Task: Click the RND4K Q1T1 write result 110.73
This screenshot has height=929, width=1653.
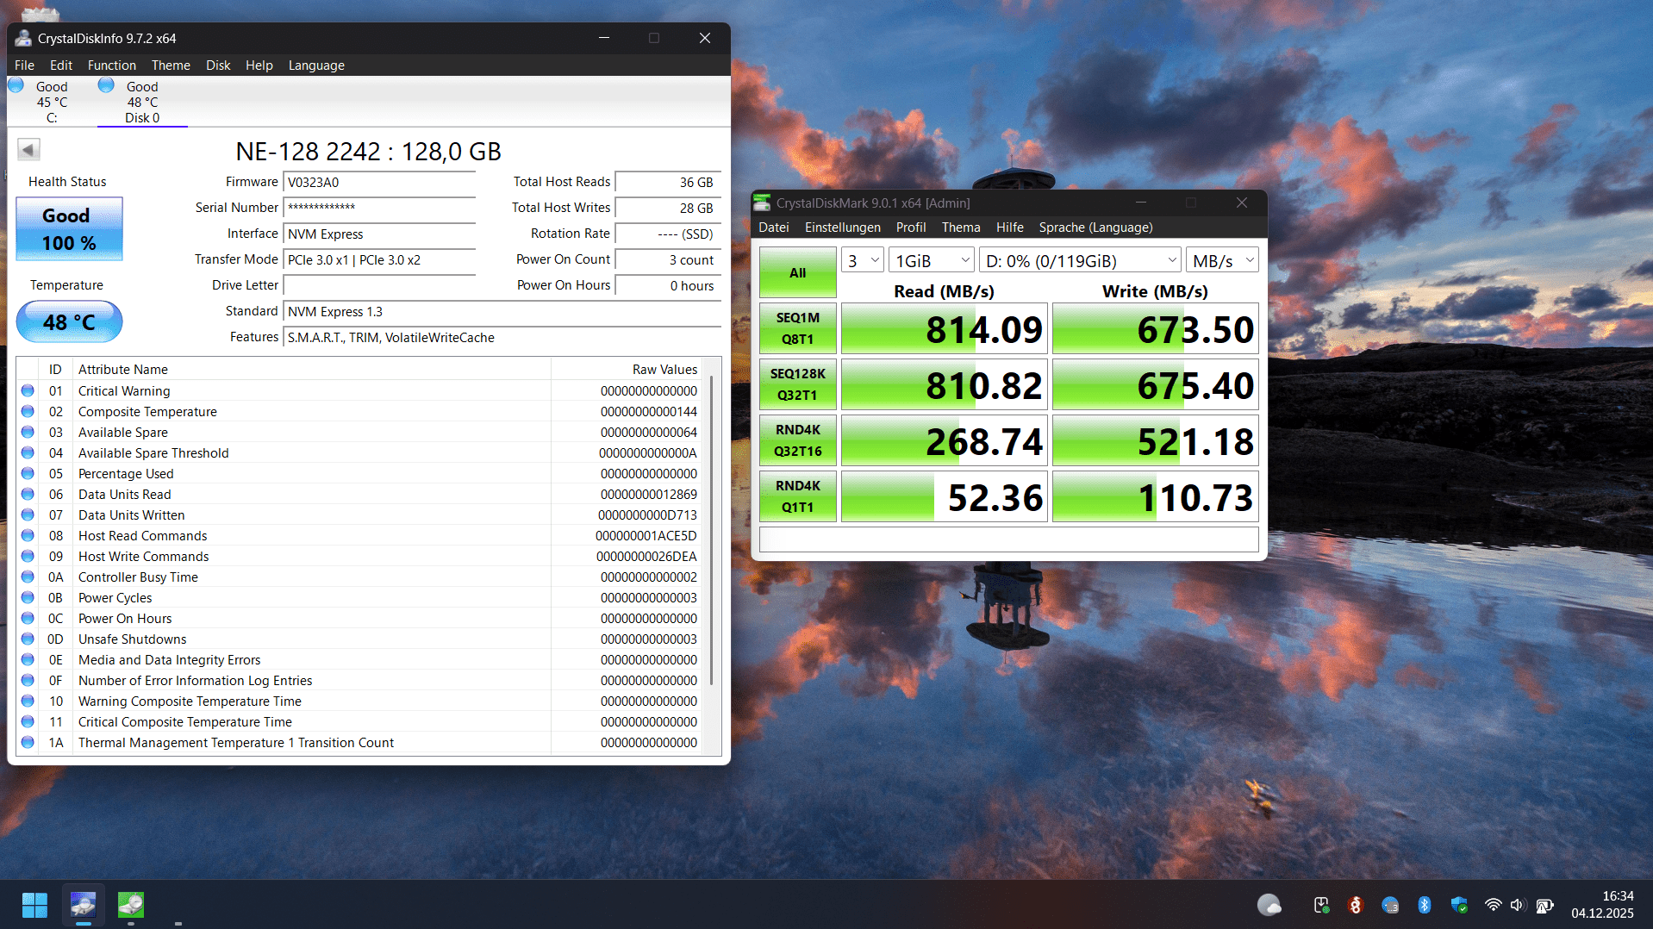Action: pos(1156,496)
